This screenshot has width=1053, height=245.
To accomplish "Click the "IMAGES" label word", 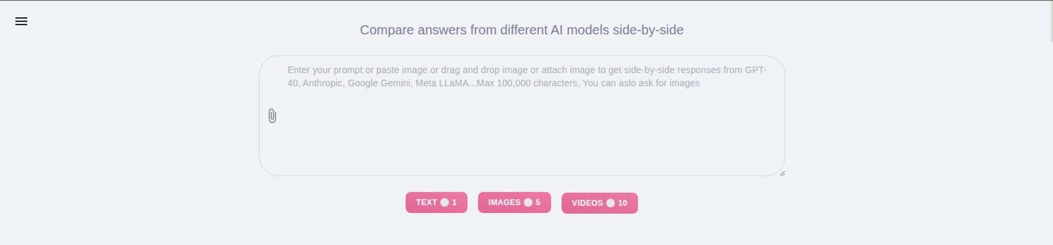I will tap(504, 203).
